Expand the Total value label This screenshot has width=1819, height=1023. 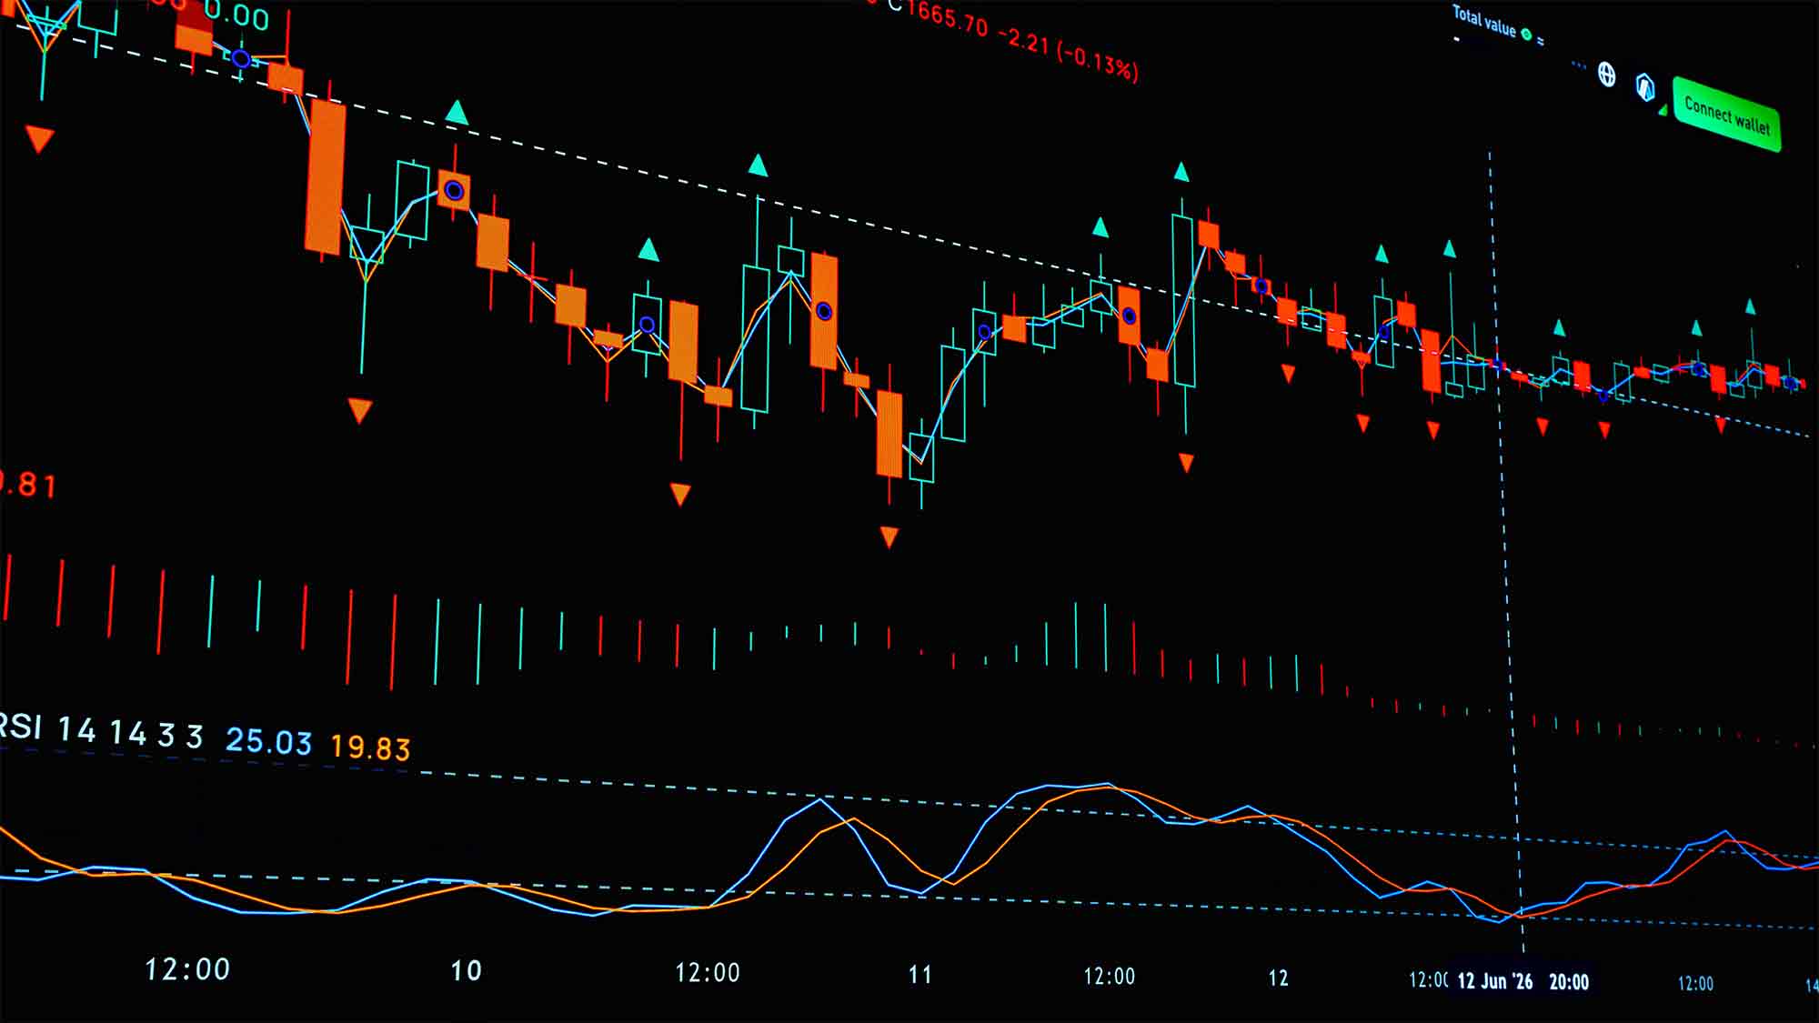1484,21
